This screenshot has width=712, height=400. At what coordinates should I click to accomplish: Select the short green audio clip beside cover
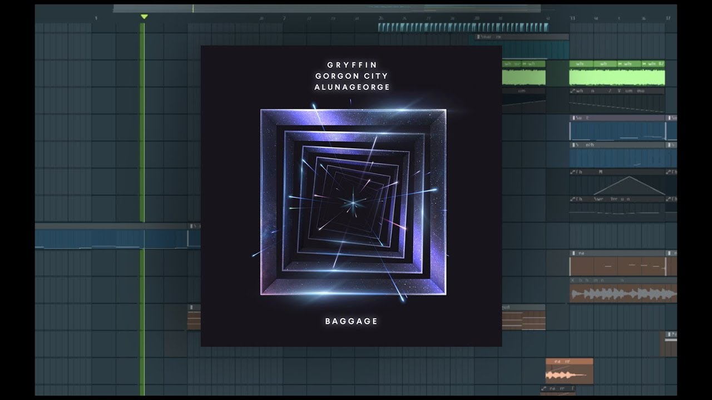(x=523, y=73)
